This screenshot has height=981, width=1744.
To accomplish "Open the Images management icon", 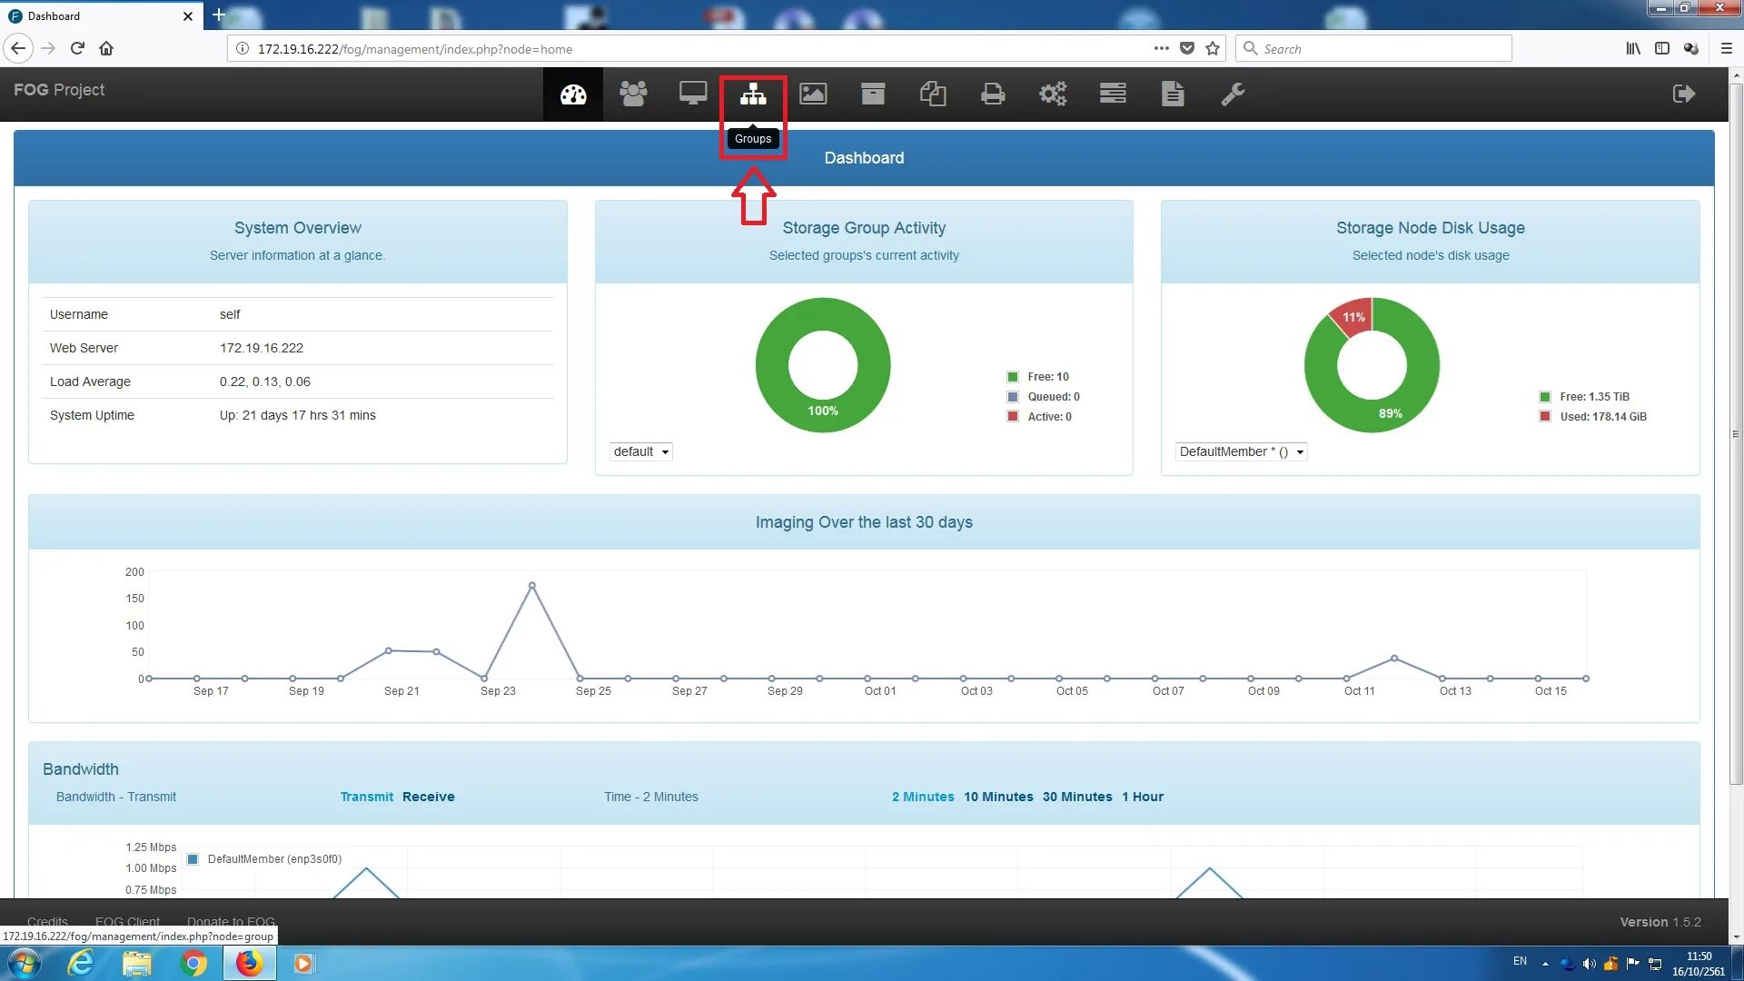I will coord(813,94).
